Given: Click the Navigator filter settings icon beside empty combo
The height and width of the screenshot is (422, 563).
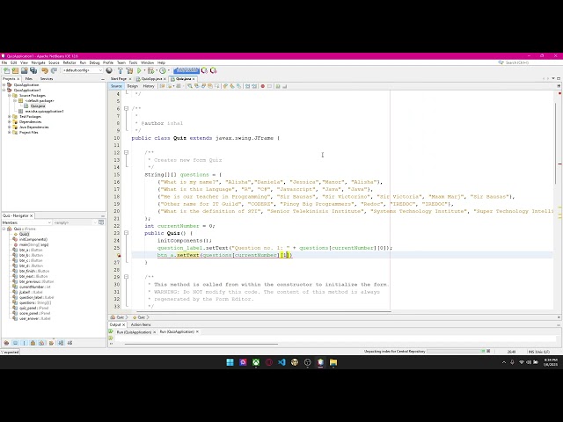Looking at the screenshot, I should point(101,222).
